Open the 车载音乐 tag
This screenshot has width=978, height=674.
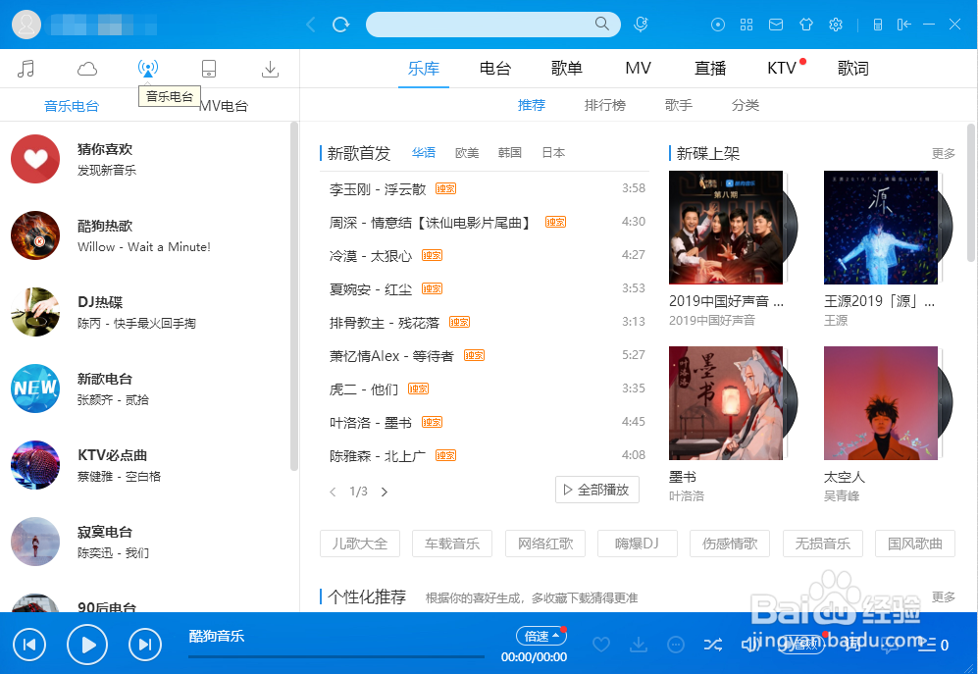[x=452, y=544]
